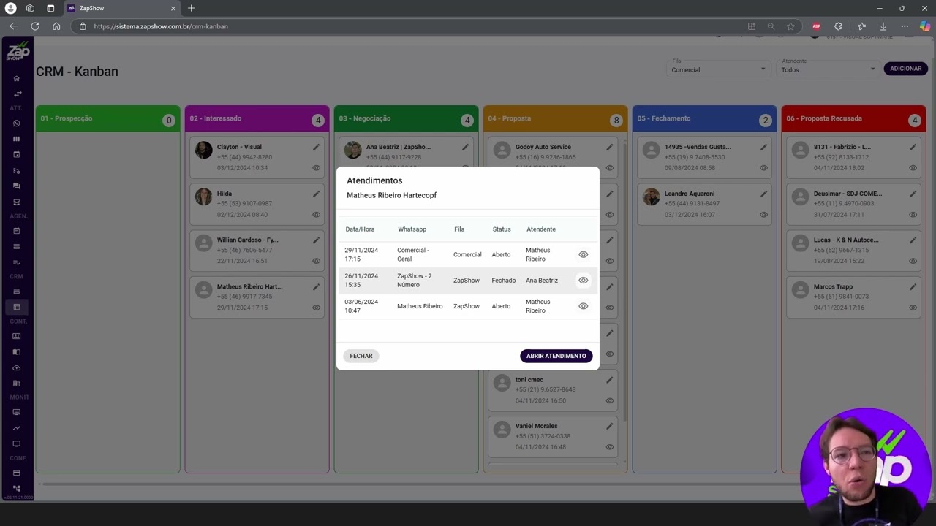Image resolution: width=936 pixels, height=526 pixels.
Task: Reload the page with the refresh icon
Action: pos(35,26)
